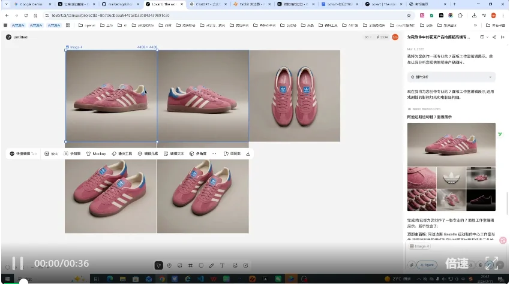Open the generated 7-panel shoe image thumbnail
The image size is (510, 284).
coord(451,167)
